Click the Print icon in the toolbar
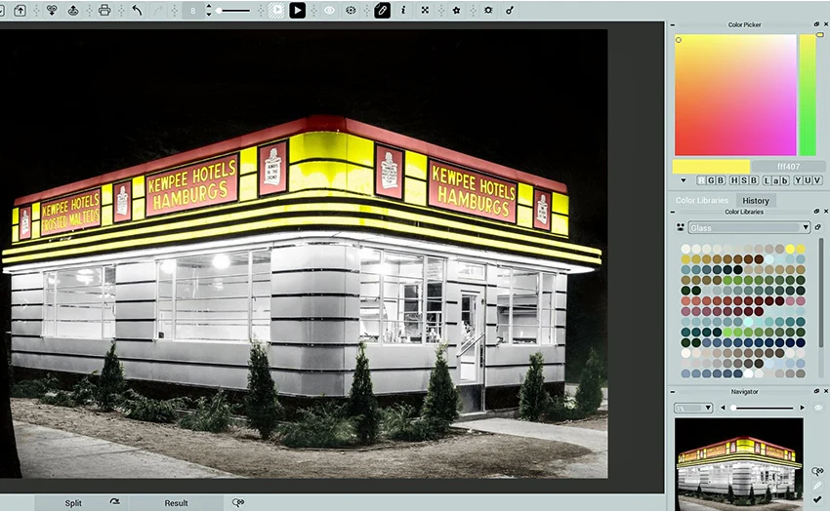This screenshot has width=830, height=511. (104, 10)
